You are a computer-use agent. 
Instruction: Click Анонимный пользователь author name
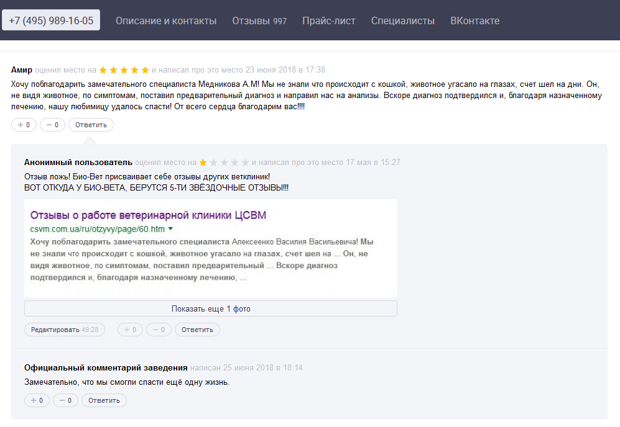[78, 162]
